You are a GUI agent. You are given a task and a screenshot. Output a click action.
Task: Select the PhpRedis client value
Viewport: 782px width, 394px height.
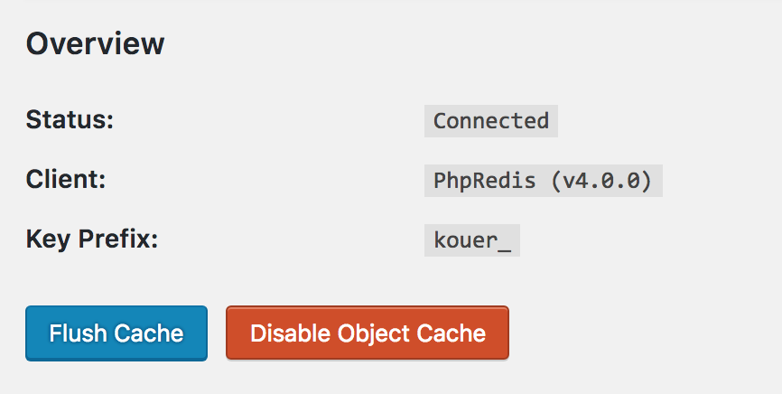pos(543,181)
